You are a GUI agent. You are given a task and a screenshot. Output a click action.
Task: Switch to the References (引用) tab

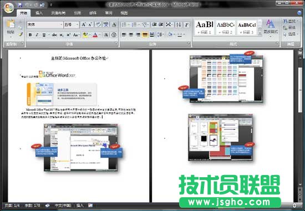tap(77, 13)
